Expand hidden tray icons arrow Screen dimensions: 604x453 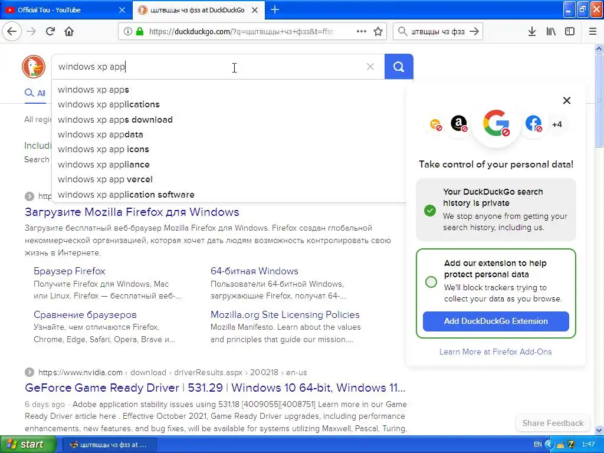coord(549,445)
